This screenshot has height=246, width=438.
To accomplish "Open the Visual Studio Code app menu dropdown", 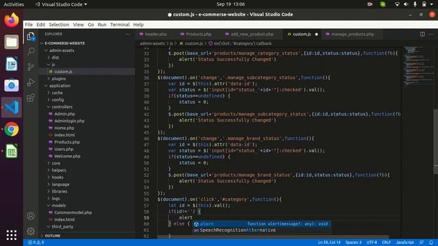I will click(x=61, y=4).
